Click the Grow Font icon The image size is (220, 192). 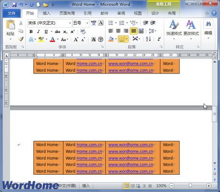pos(76,39)
